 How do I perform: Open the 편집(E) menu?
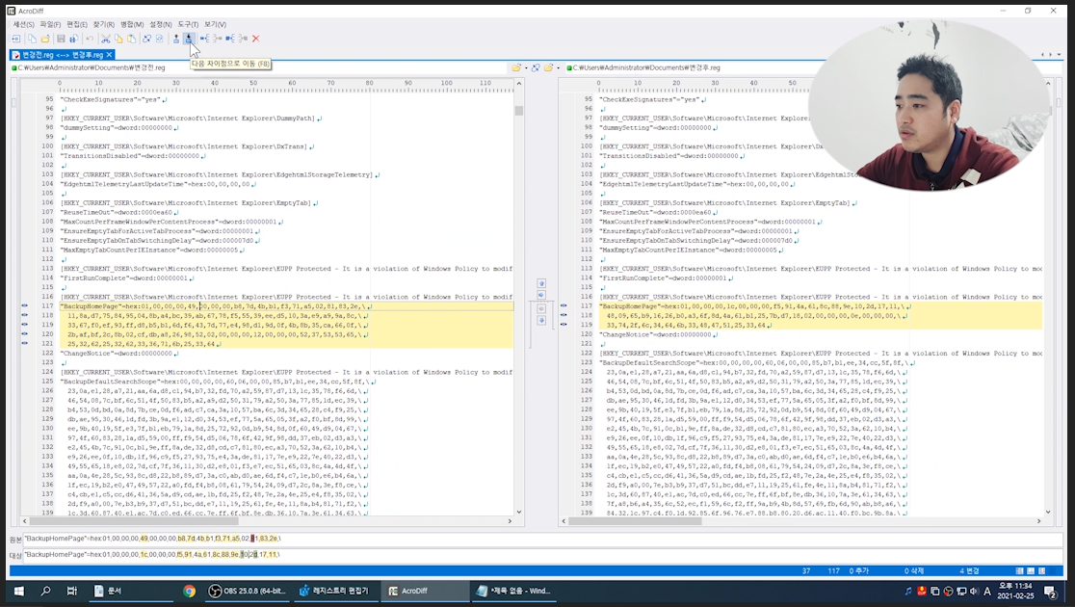77,25
